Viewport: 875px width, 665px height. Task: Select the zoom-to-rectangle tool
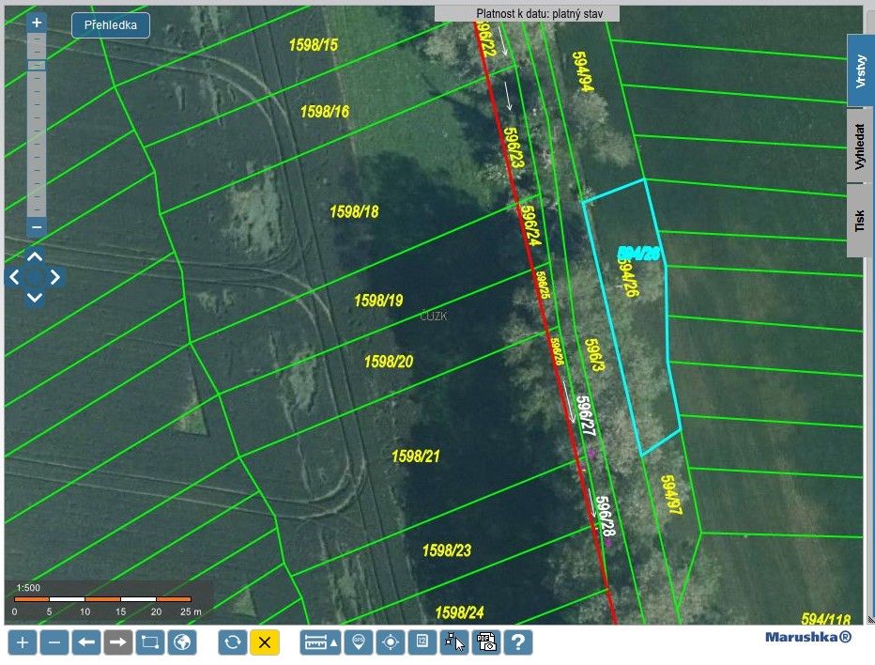pyautogui.click(x=150, y=642)
